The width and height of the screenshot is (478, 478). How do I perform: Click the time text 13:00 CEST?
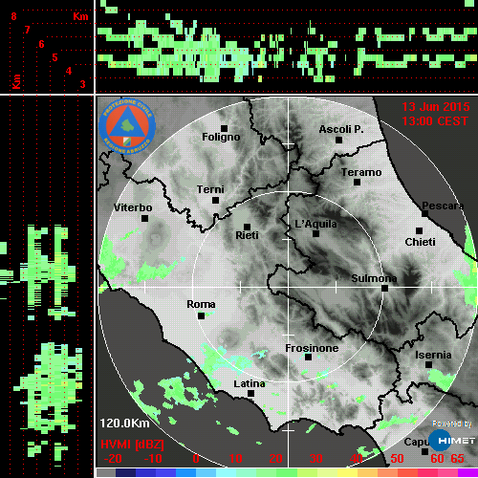point(435,121)
